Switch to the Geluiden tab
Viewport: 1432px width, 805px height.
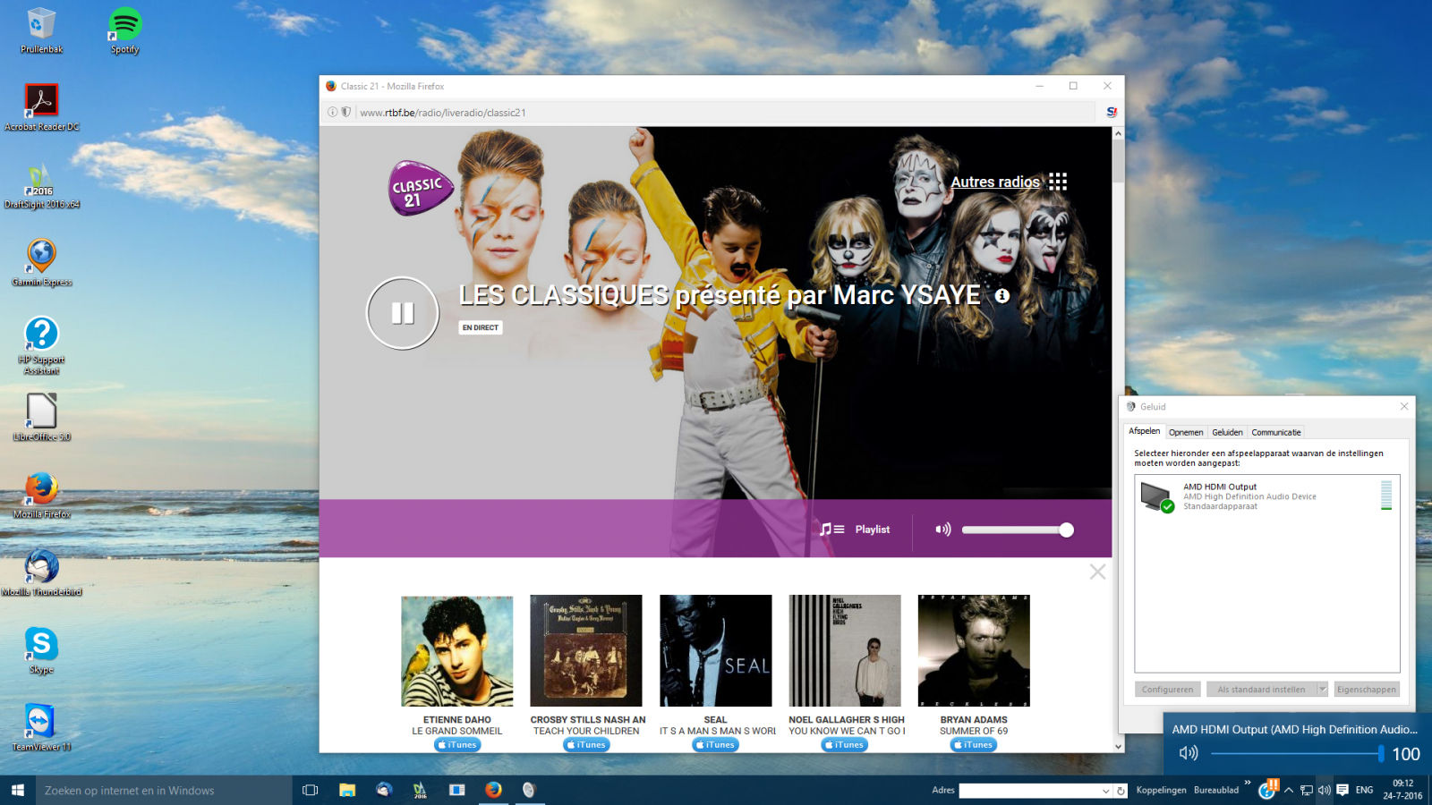click(1227, 432)
